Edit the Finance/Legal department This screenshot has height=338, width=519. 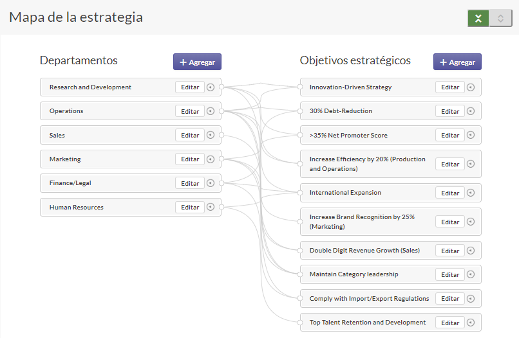pos(190,183)
